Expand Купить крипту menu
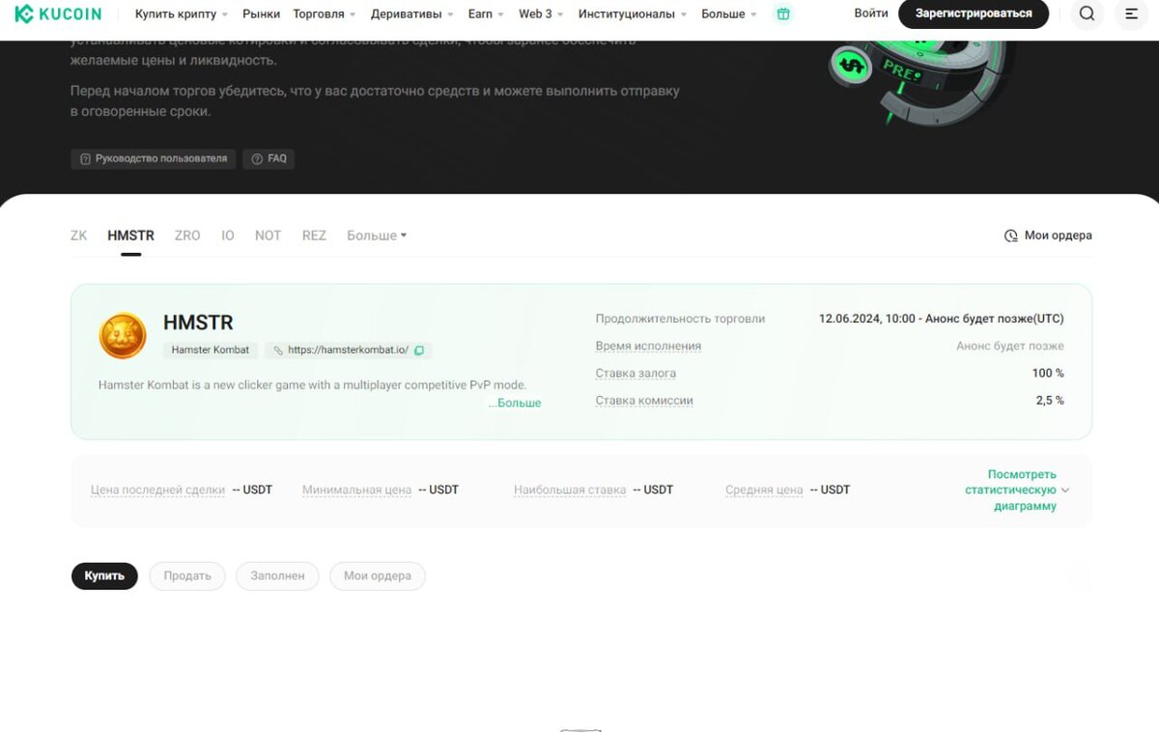1159x732 pixels. click(182, 14)
